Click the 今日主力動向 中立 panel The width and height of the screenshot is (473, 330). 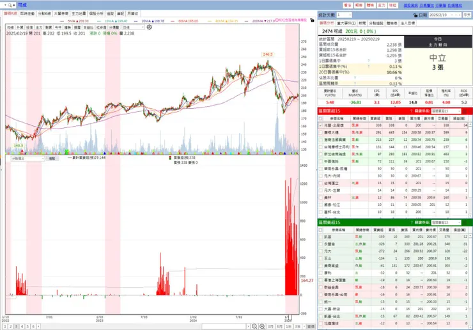(x=438, y=61)
